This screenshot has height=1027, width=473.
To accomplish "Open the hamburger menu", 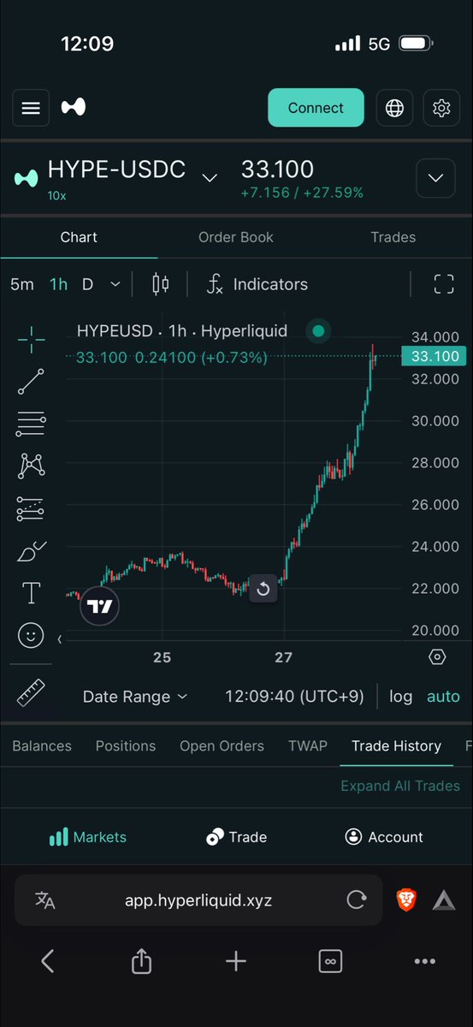I will pyautogui.click(x=31, y=108).
